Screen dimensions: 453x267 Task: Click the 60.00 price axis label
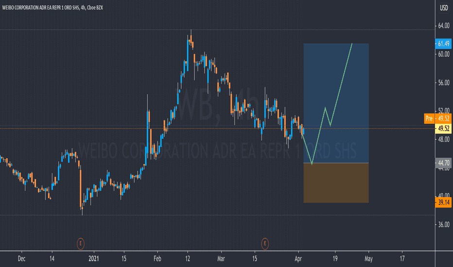444,54
